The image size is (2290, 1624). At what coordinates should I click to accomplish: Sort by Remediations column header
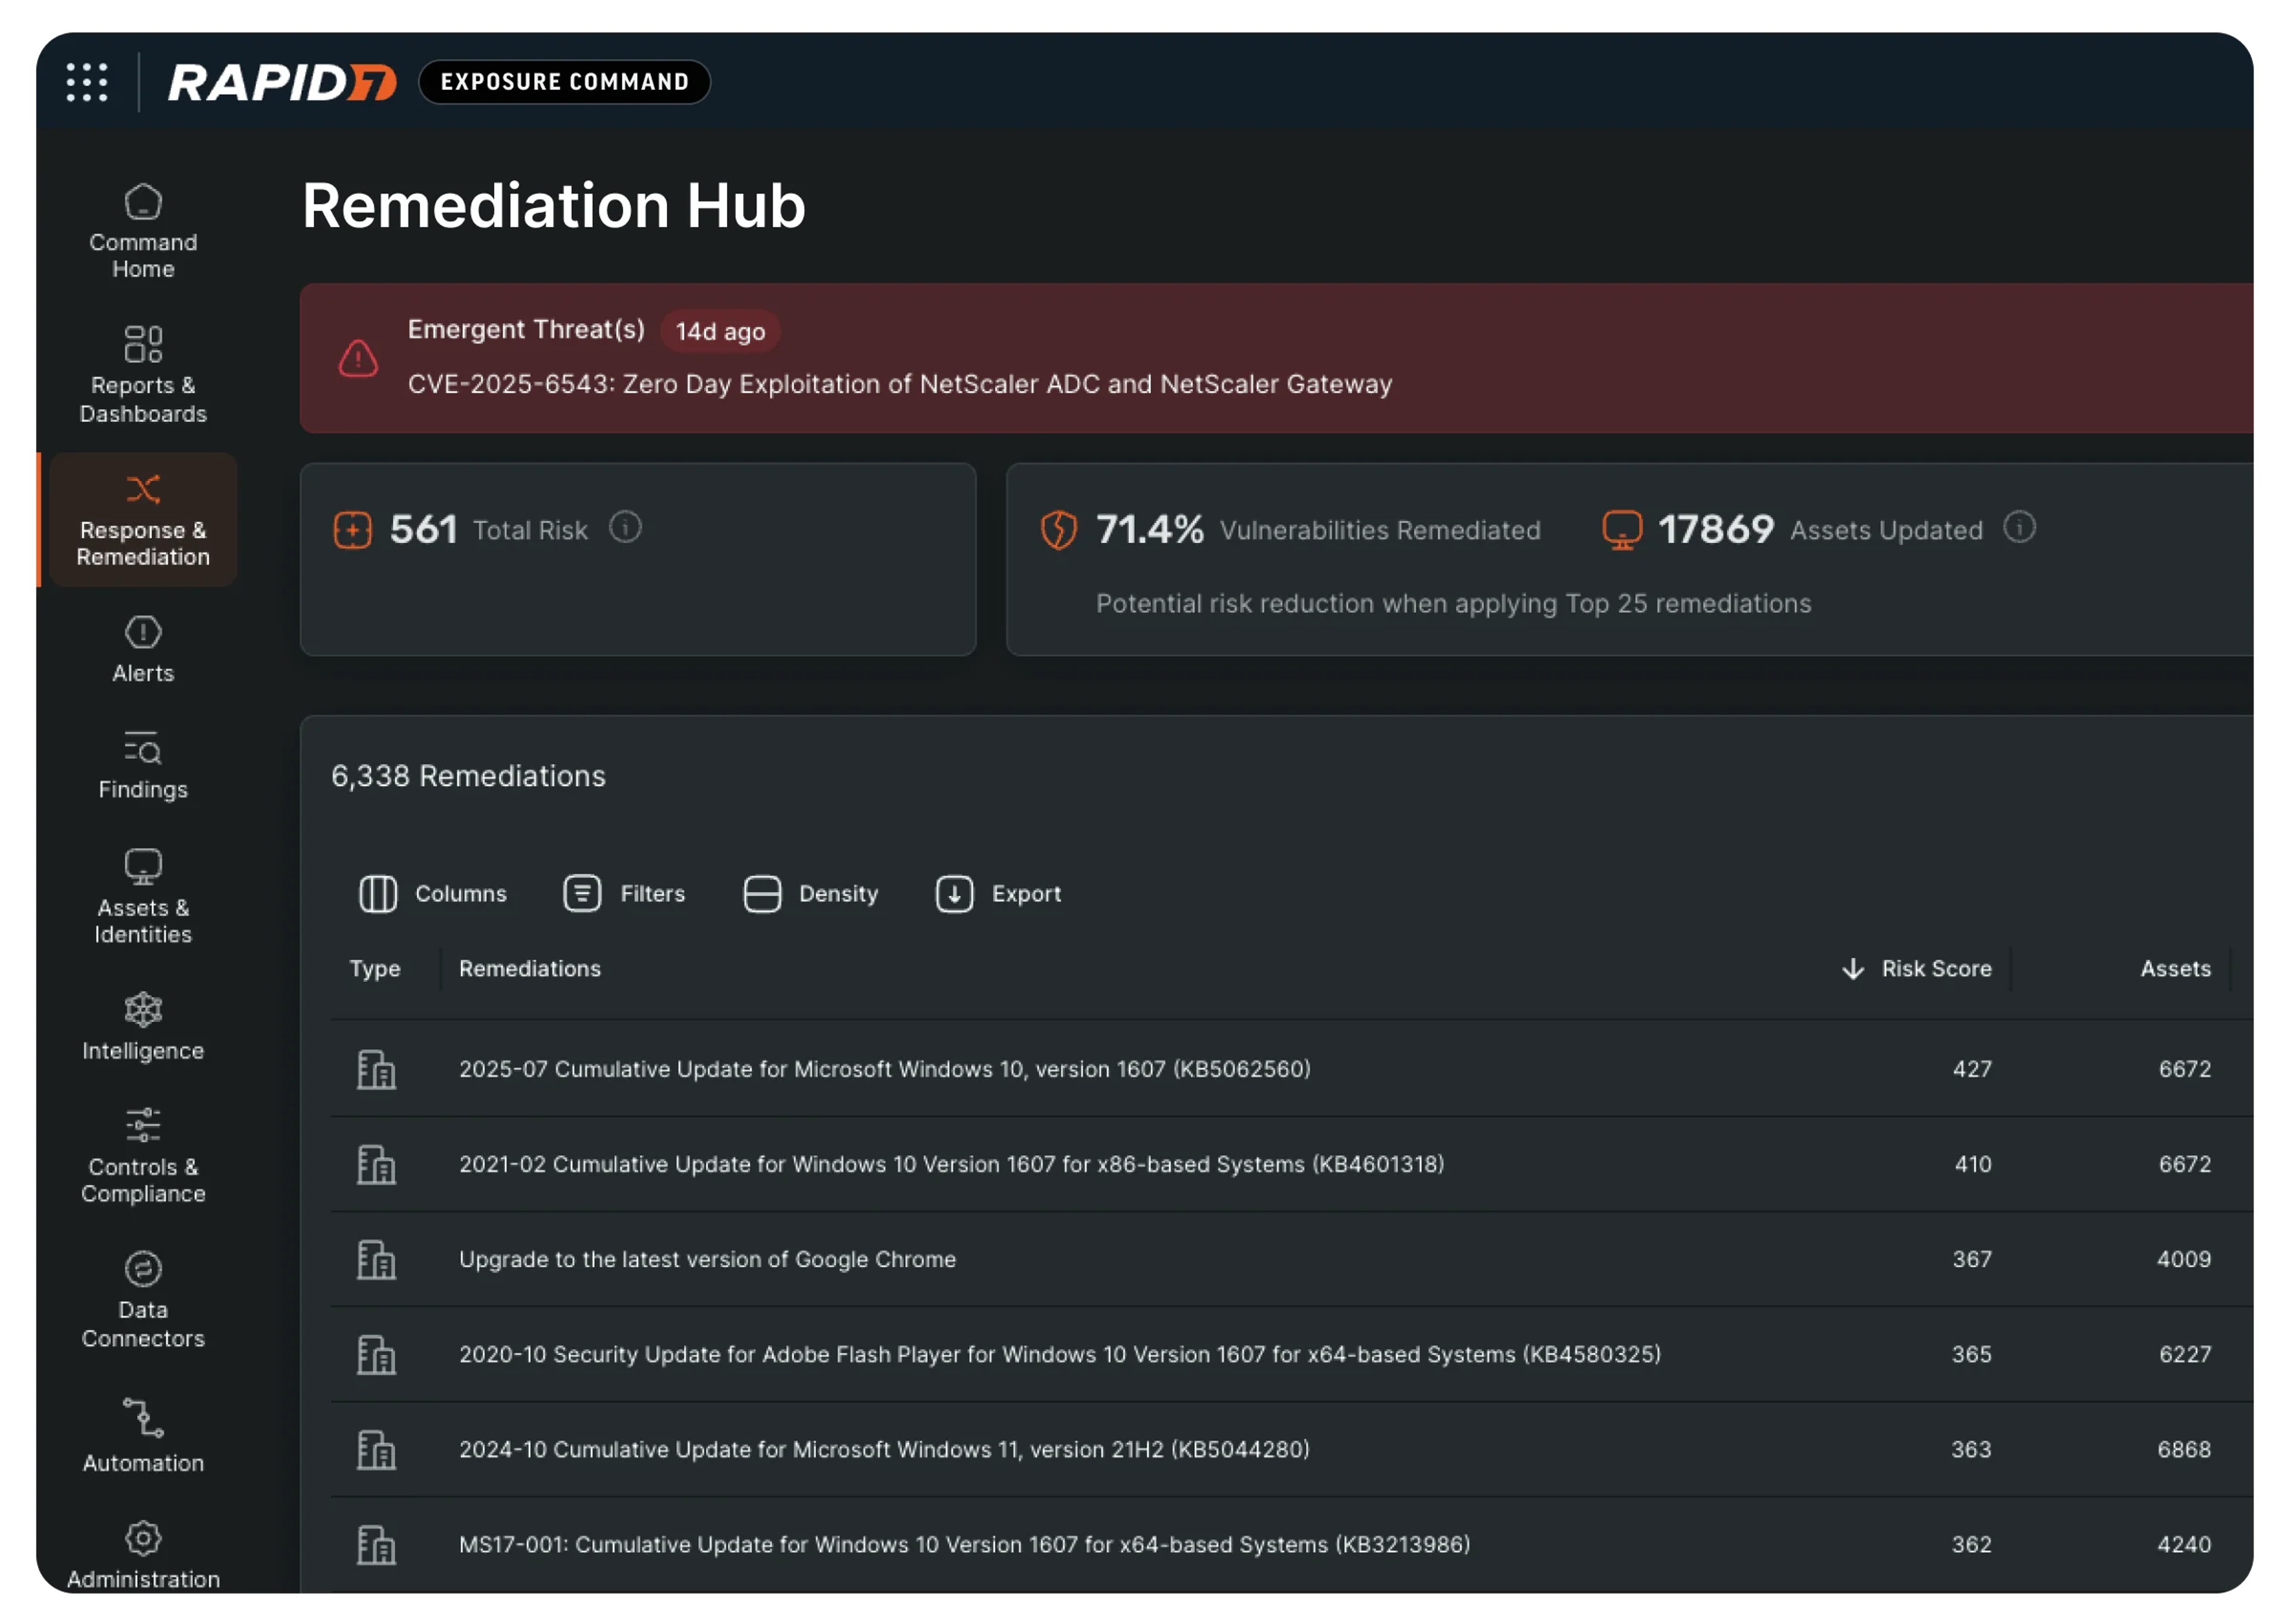click(x=530, y=968)
